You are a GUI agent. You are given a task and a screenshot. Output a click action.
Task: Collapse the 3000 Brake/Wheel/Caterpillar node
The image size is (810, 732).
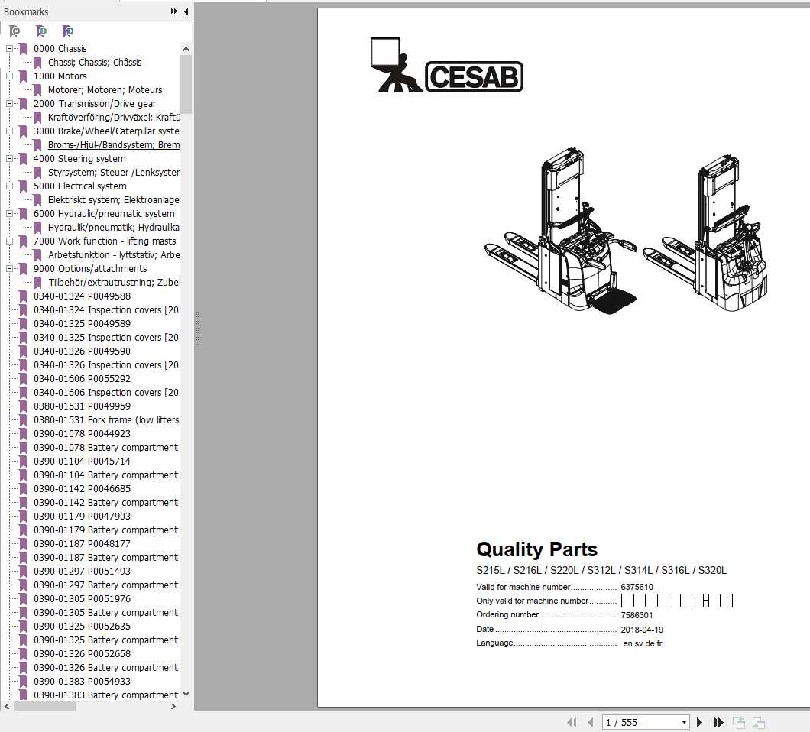coord(9,131)
